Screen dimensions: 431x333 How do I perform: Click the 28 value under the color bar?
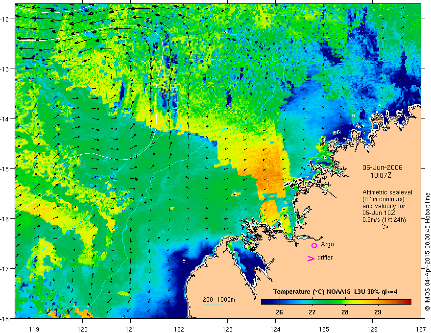point(345,312)
